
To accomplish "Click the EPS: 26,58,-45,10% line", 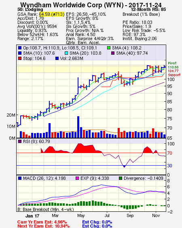I will click(x=86, y=14).
